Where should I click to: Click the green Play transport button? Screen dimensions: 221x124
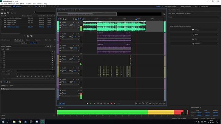coord(91,103)
